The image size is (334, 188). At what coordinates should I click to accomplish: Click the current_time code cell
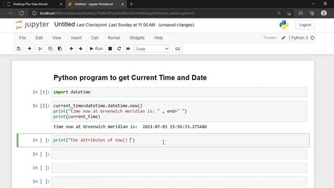179,111
